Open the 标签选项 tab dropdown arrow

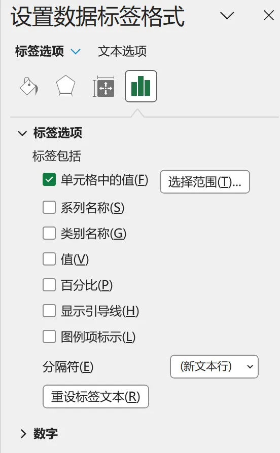[x=76, y=52]
